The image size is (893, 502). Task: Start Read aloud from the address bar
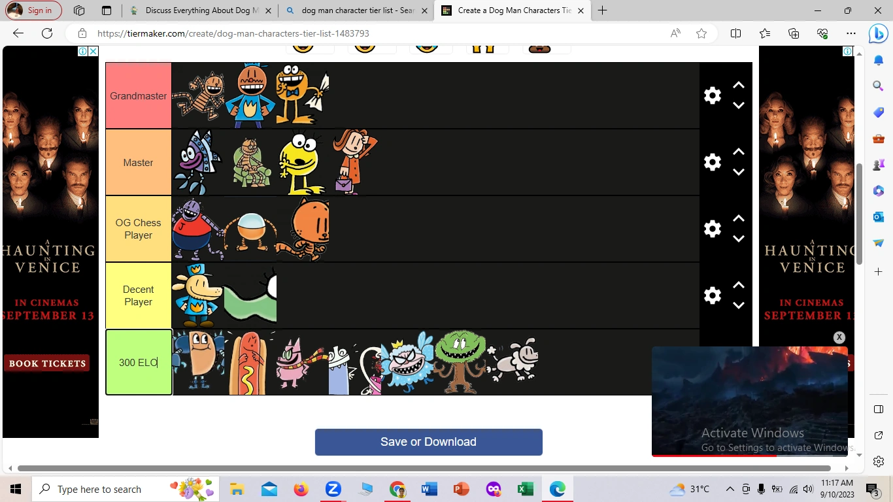coord(675,33)
